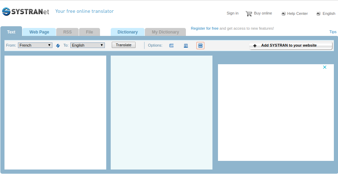338x174 pixels.
Task: Open the Dictionary tab
Action: tap(128, 32)
